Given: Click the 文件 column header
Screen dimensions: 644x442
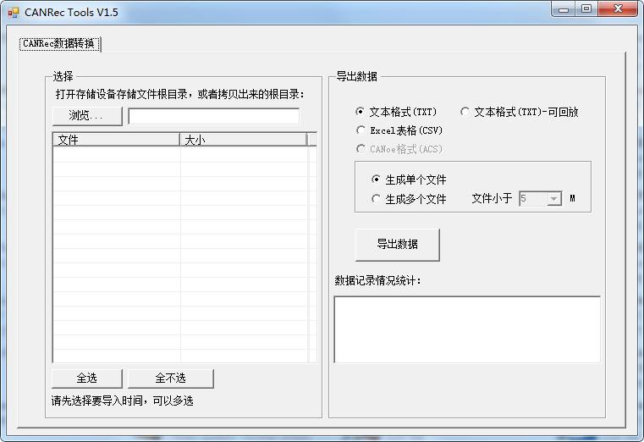Looking at the screenshot, I should pos(116,140).
